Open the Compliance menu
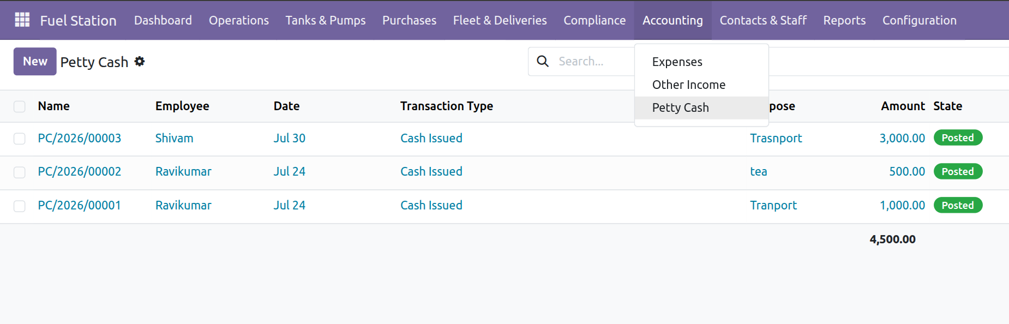1009x324 pixels. pyautogui.click(x=594, y=20)
